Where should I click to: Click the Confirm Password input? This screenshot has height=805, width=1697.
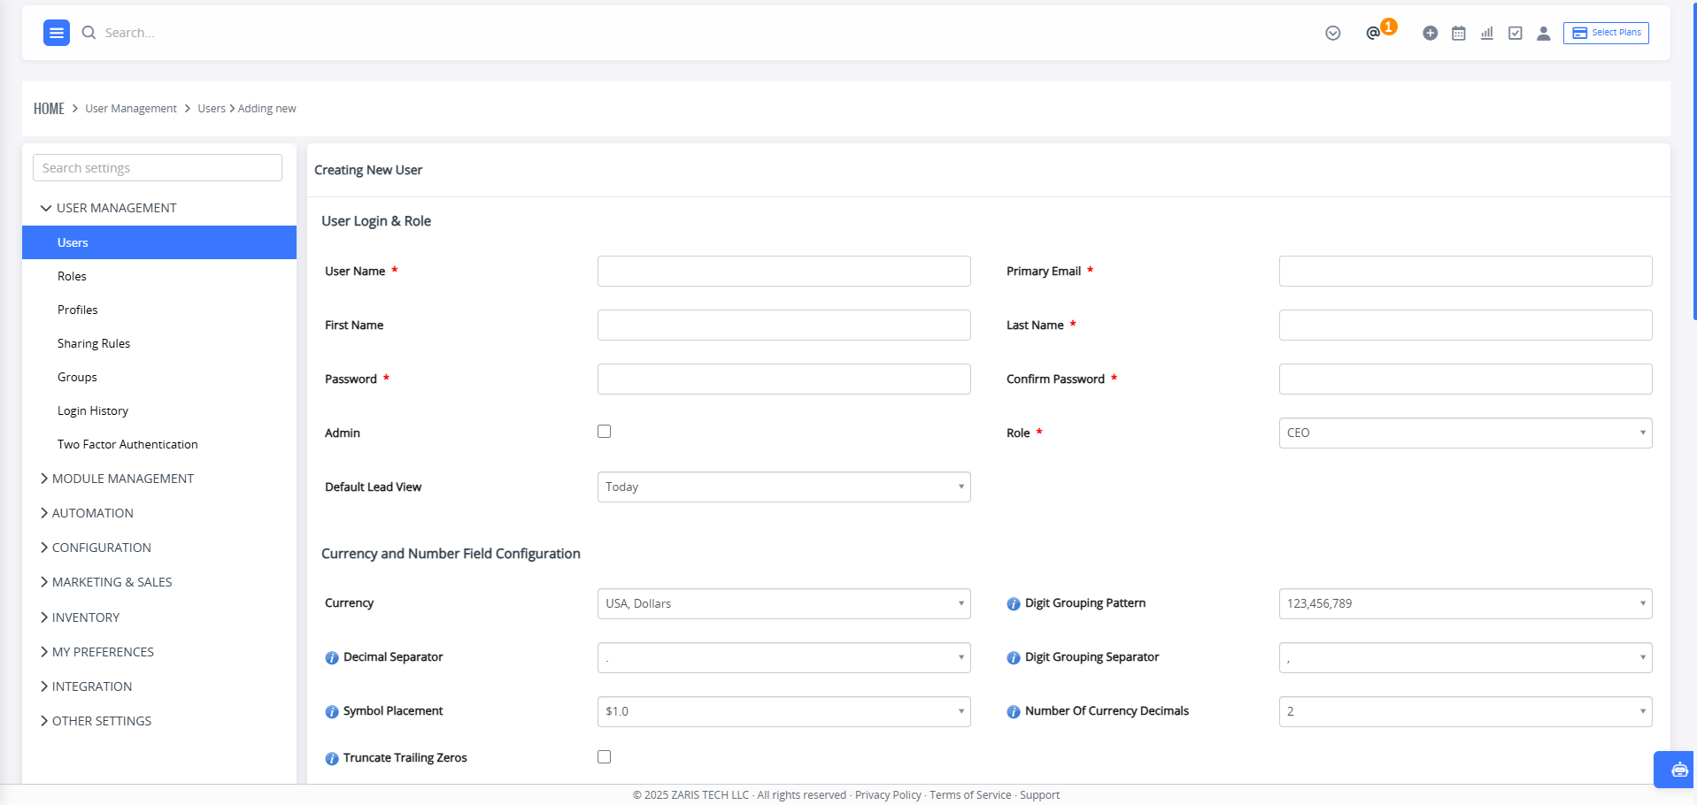pos(1465,379)
